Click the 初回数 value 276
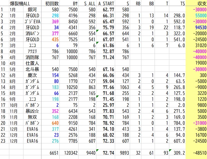 [x=55, y=141]
